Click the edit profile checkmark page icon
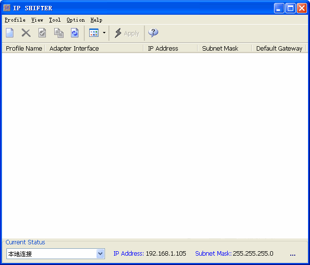310x265 pixels. point(42,33)
